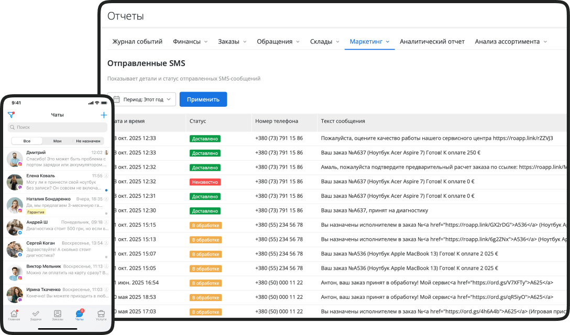Open the Обращения tab label
The height and width of the screenshot is (335, 570).
[275, 41]
